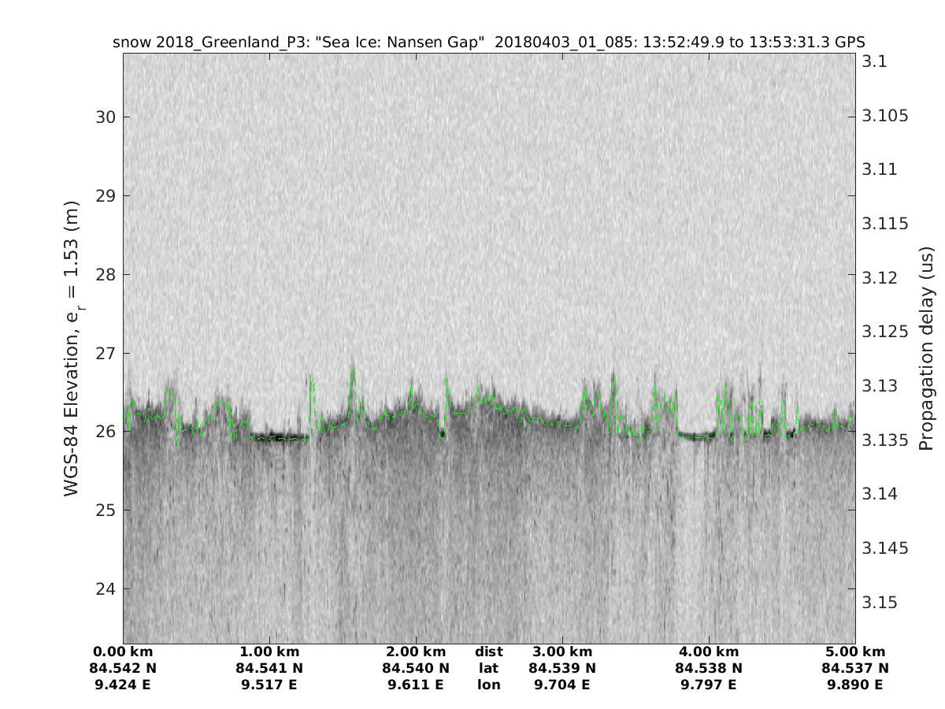Select the 24 elevation tick label
The height and width of the screenshot is (709, 945).
click(106, 589)
